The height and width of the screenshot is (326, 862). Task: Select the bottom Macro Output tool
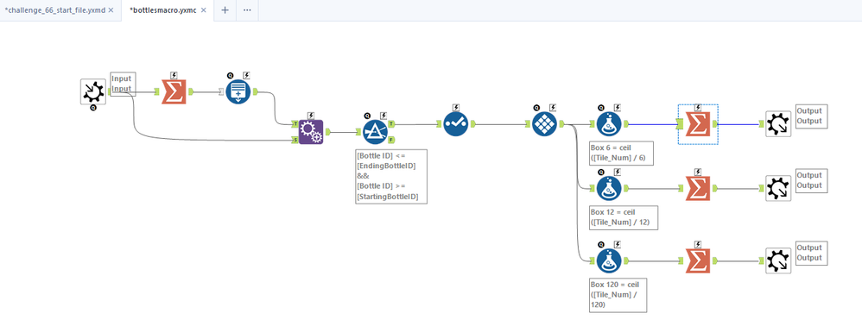(778, 261)
